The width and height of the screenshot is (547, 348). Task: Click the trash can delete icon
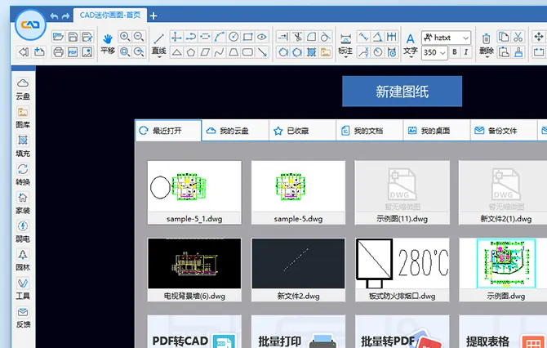[486, 38]
